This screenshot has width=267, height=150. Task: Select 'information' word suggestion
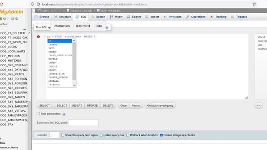tap(62, 26)
